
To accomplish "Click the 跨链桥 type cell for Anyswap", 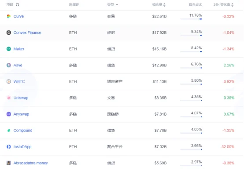I will (113, 114).
